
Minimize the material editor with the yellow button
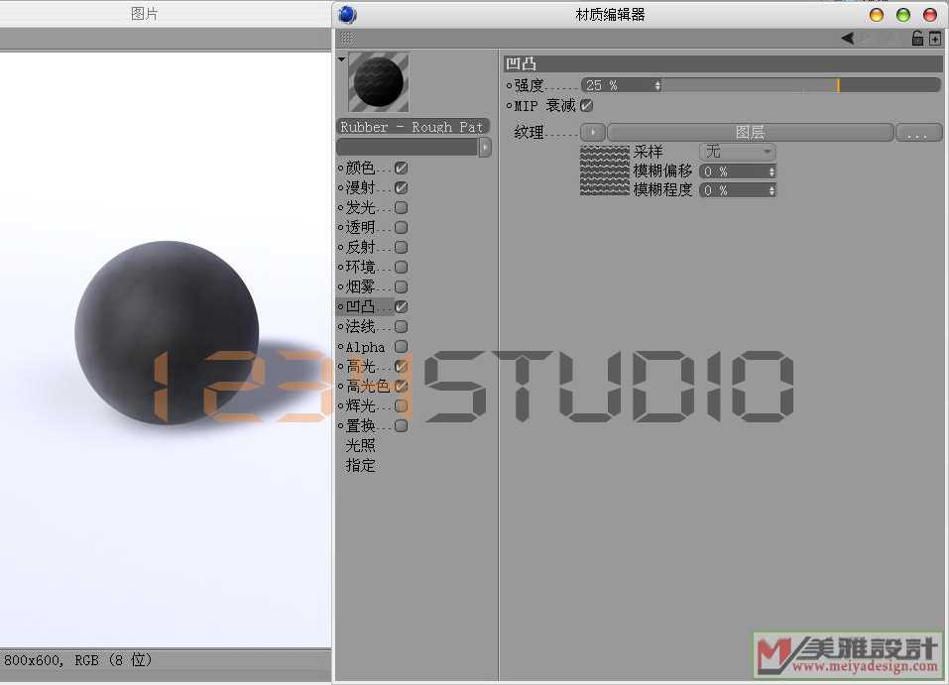coord(877,15)
